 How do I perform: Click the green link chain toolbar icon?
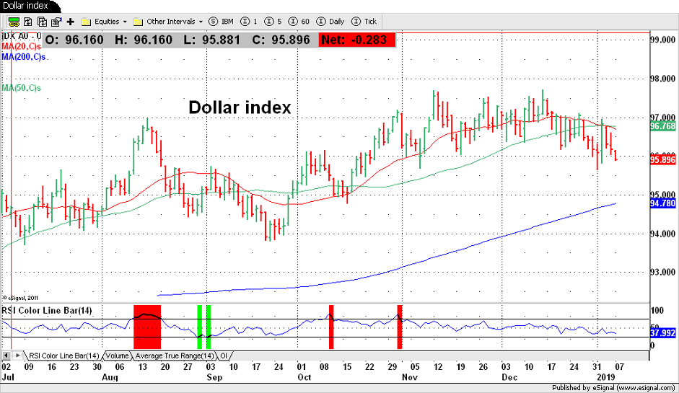coord(14,22)
